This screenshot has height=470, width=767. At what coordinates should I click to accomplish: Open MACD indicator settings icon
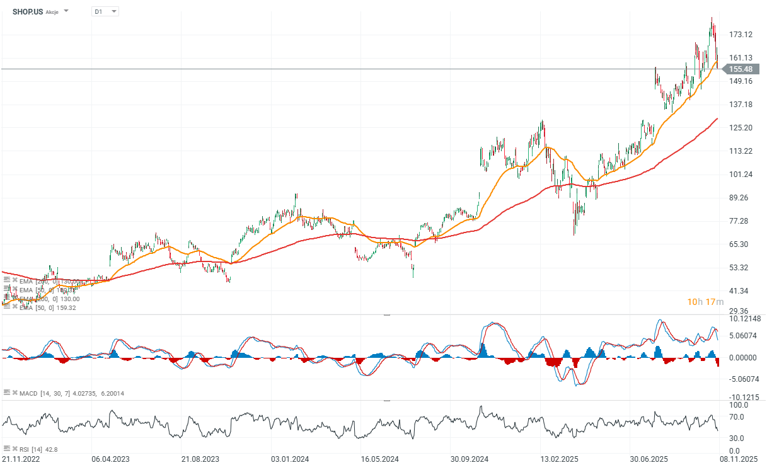click(x=6, y=393)
